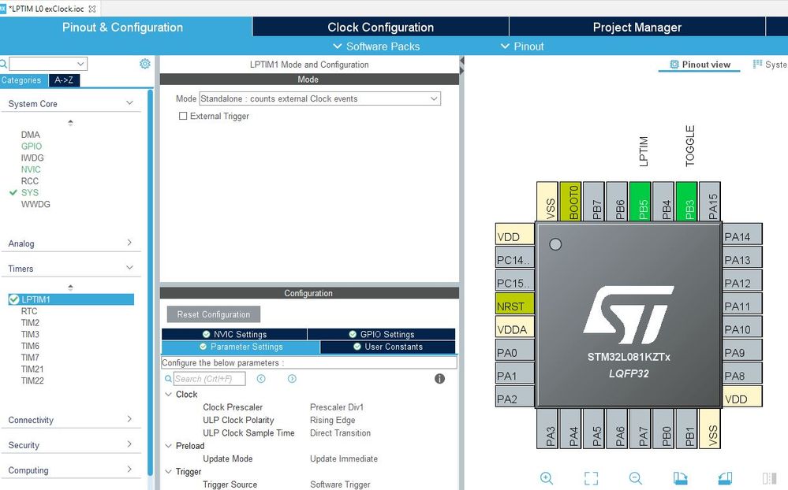This screenshot has width=788, height=490.
Task: Rotate the chip counter-clockwise
Action: tap(725, 478)
